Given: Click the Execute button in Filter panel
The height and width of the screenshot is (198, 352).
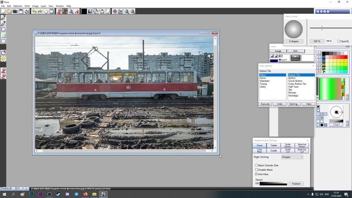Looking at the screenshot, I should [x=265, y=104].
